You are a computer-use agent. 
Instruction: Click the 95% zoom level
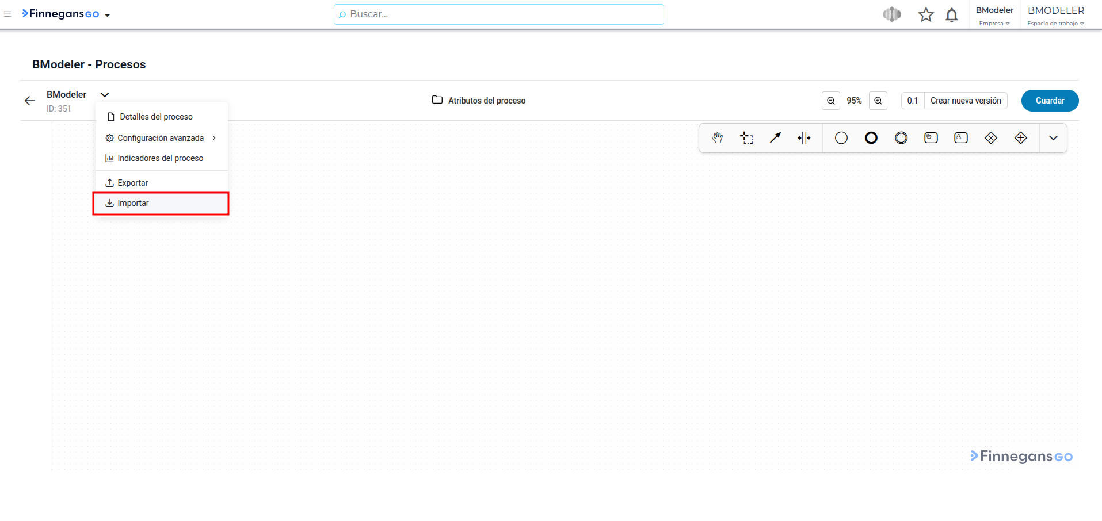click(x=855, y=101)
